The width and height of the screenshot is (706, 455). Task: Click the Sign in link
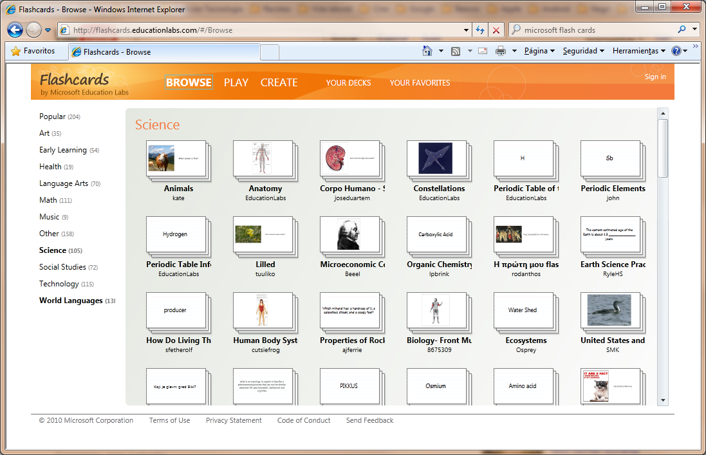655,77
